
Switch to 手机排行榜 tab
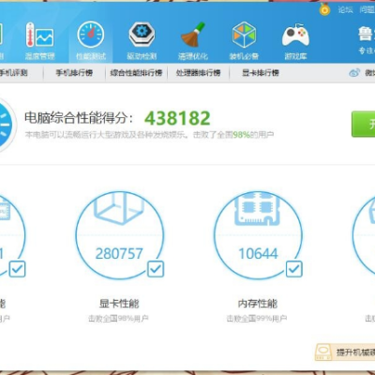74,73
